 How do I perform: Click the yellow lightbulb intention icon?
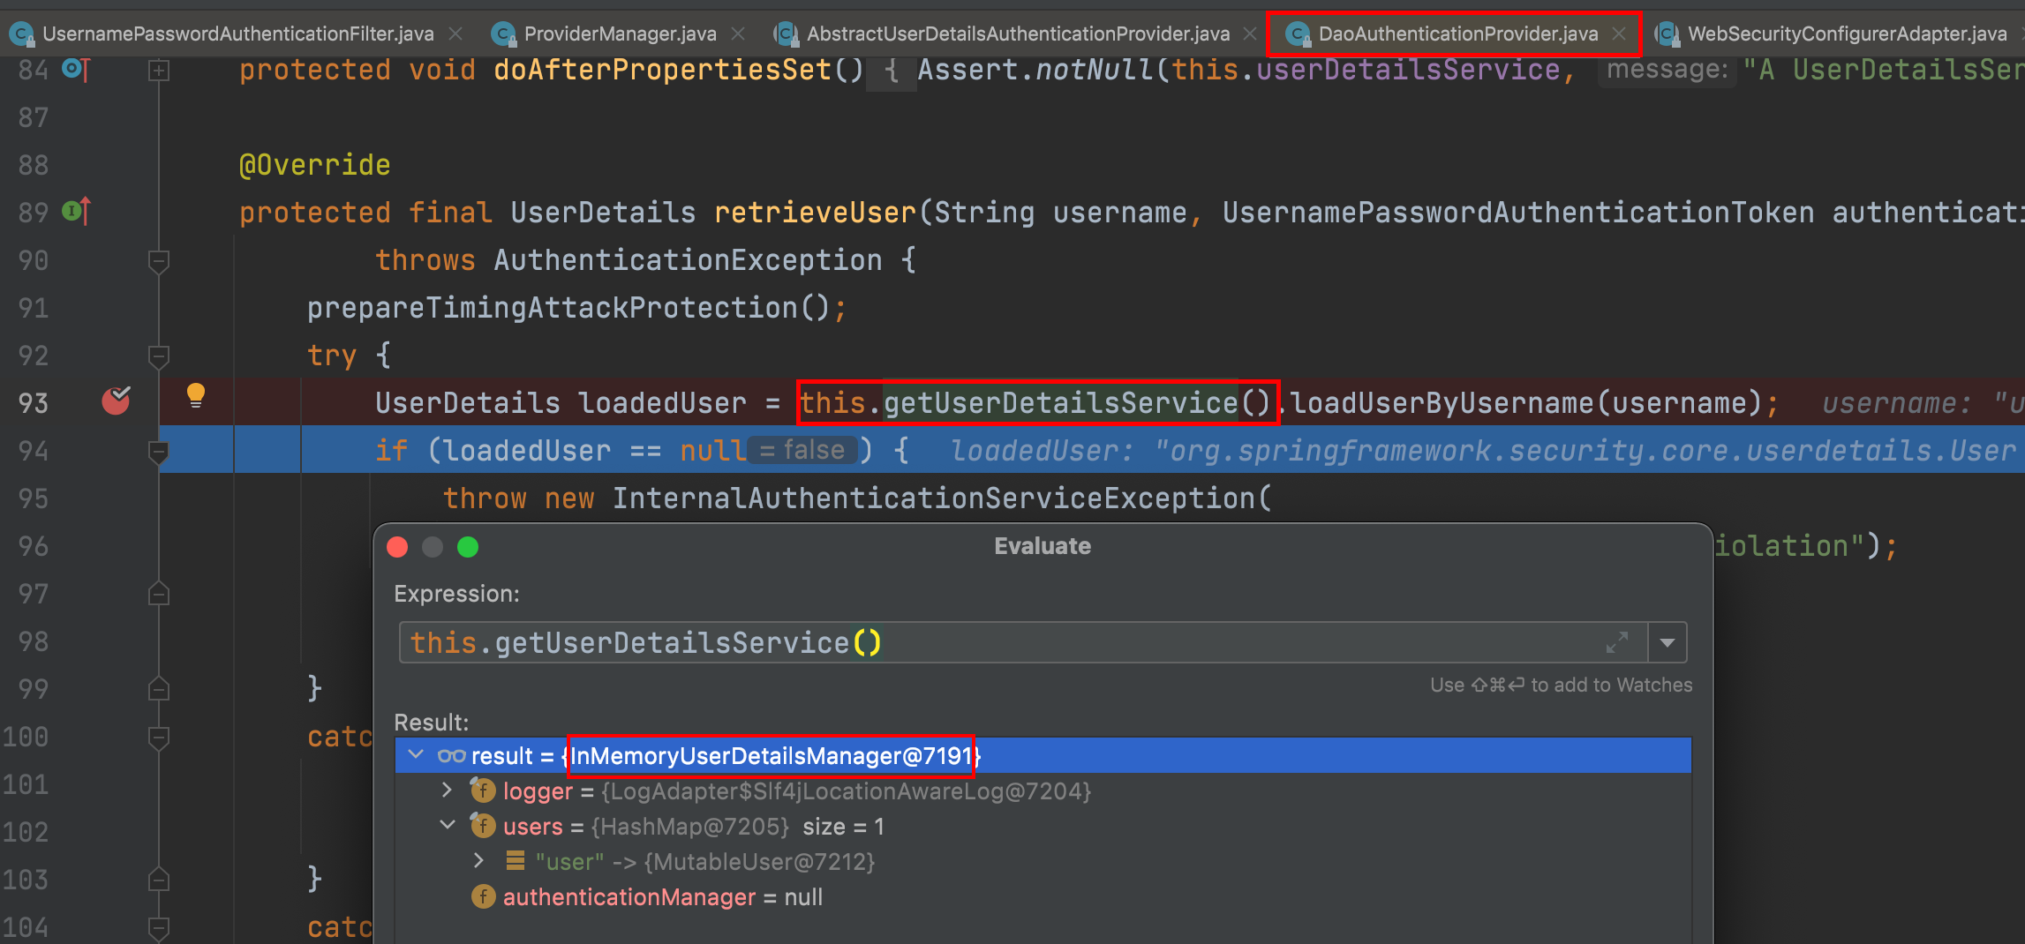[x=196, y=395]
